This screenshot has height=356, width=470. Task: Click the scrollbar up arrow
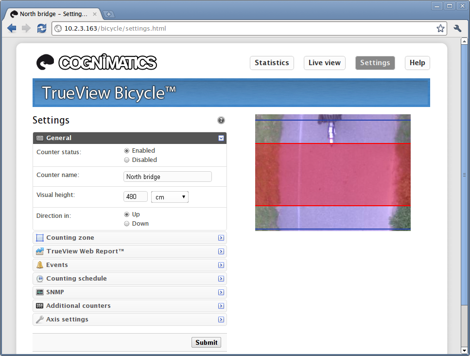(x=464, y=41)
